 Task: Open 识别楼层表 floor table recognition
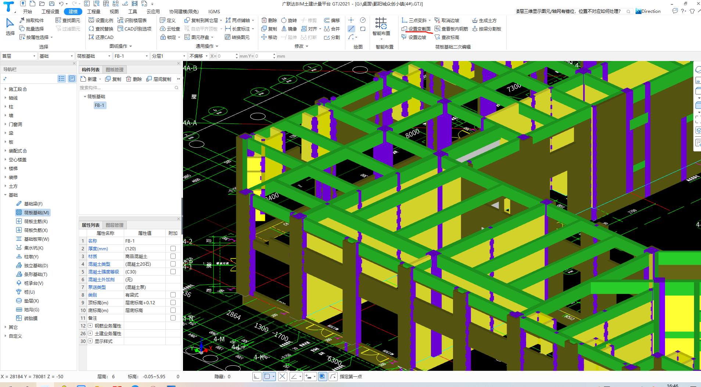(132, 20)
